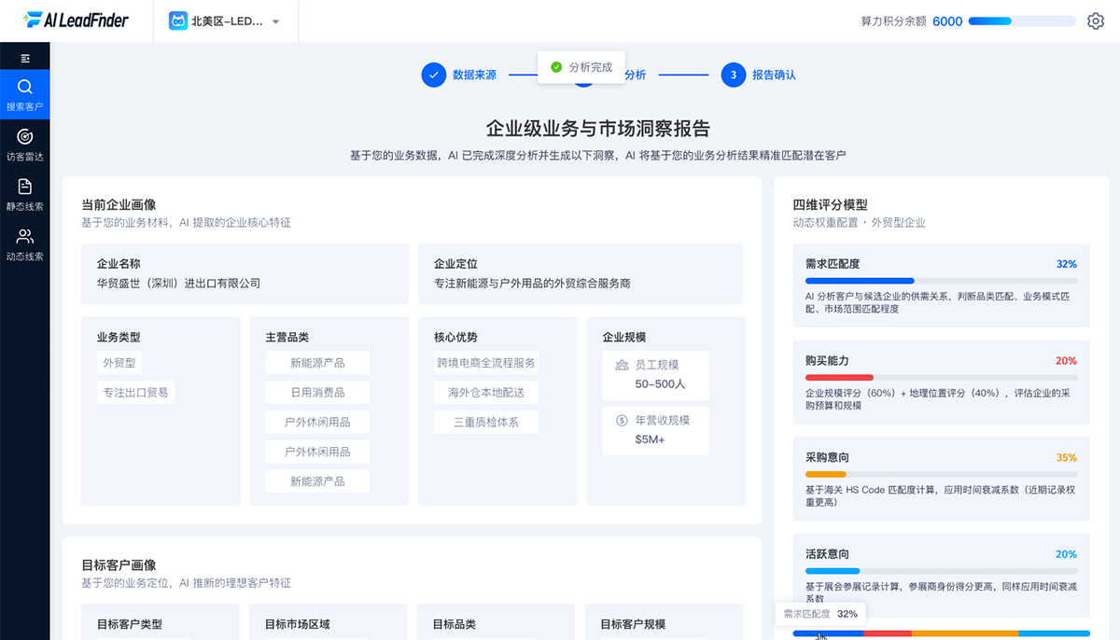Select the 跨境电商全流程服务 tag
The height and width of the screenshot is (640, 1120).
[x=486, y=363]
